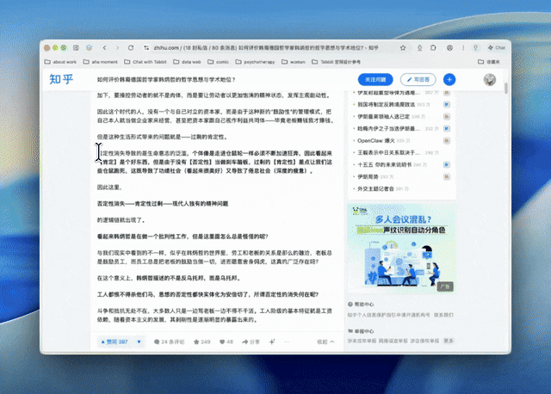Click the question title in sticky header
Viewport: 551px width, 394px height.
166,80
